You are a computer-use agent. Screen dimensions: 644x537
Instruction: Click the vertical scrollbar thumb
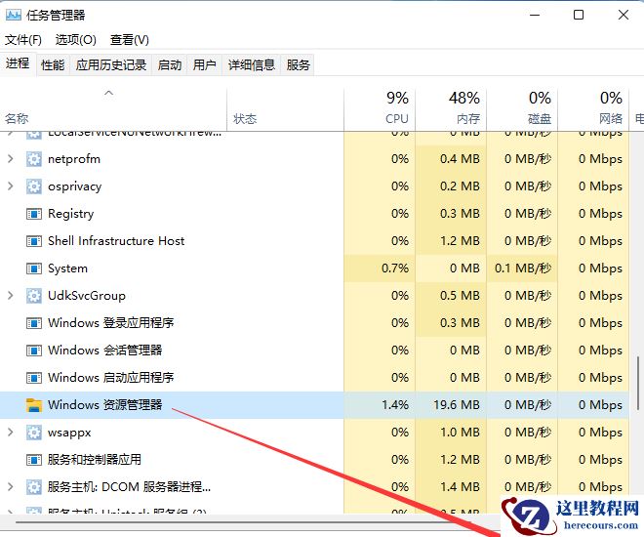point(638,382)
